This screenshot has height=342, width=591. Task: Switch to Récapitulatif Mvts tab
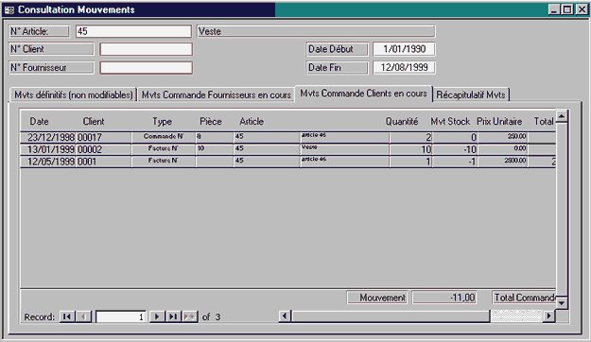coord(471,94)
